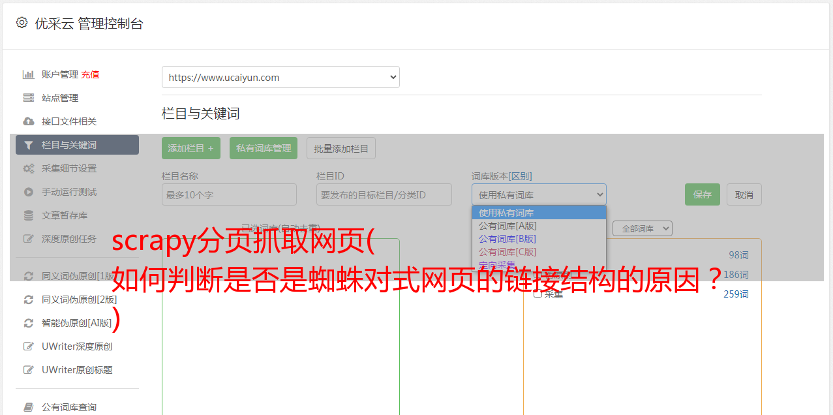
Task: Click the 同义词伪原创[2版] refresh icon
Action: pyautogui.click(x=29, y=300)
